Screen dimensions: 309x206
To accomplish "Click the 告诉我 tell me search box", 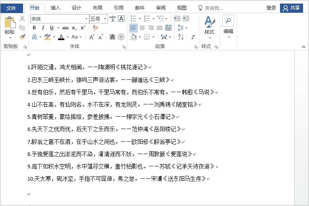I will 211,8.
